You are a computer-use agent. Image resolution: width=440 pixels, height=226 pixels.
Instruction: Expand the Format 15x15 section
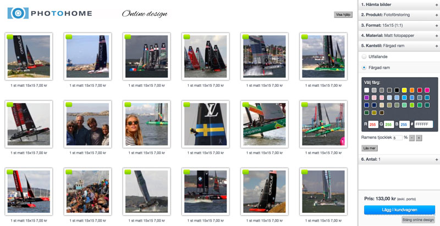[399, 25]
